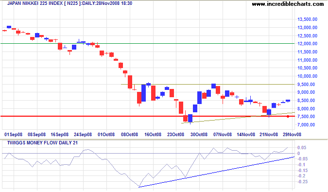Screen dimensions: 328x192
Task: Click the 12,000.00 price axis label
Action: (307, 44)
